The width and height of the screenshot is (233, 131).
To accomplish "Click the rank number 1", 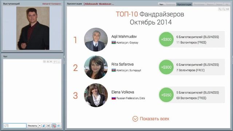I will pos(75,40).
